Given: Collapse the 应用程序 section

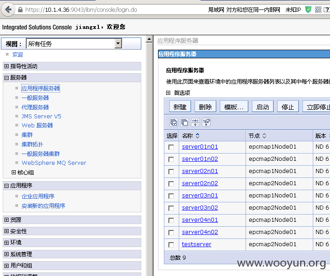Looking at the screenshot, I should pos(6,186).
